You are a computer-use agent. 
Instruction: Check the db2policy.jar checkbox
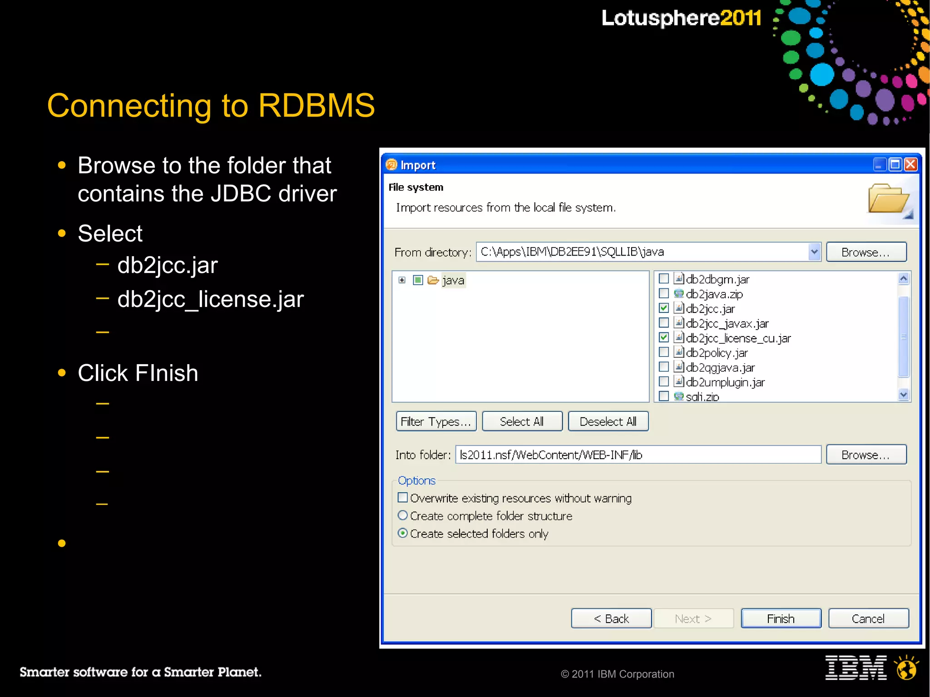(x=663, y=352)
